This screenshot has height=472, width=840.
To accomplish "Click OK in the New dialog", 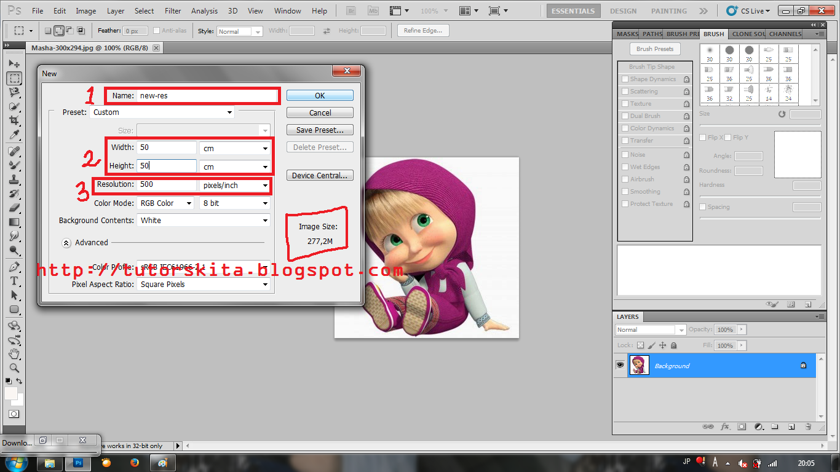I will tap(320, 95).
